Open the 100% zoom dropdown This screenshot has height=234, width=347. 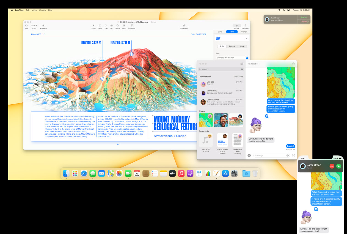(x=34, y=26)
